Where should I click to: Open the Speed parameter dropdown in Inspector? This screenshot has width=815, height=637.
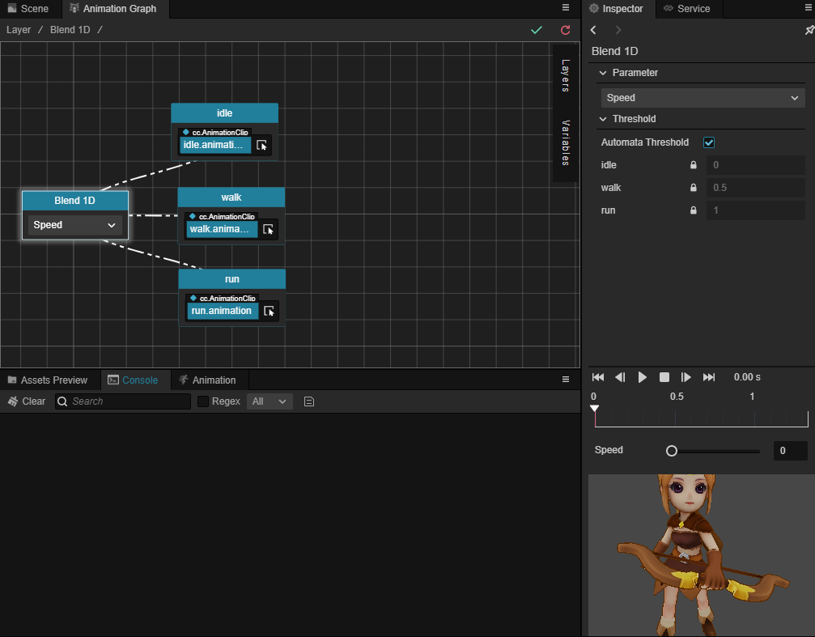click(703, 98)
